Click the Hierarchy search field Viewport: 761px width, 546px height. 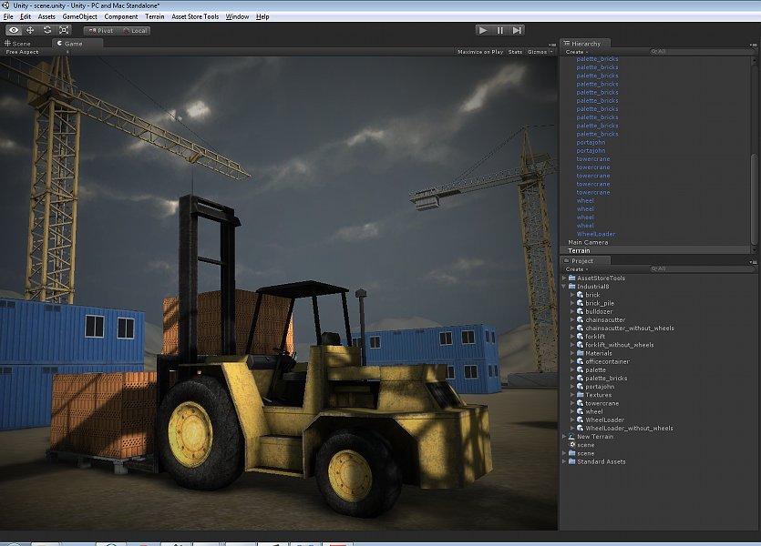click(702, 51)
